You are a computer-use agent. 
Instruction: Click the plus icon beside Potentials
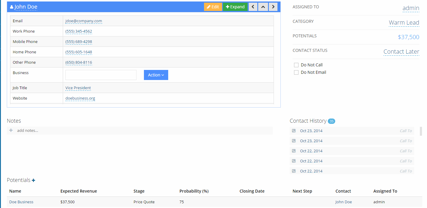[33, 180]
